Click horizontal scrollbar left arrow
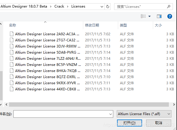This screenshot has height=130, width=177. click(6, 105)
